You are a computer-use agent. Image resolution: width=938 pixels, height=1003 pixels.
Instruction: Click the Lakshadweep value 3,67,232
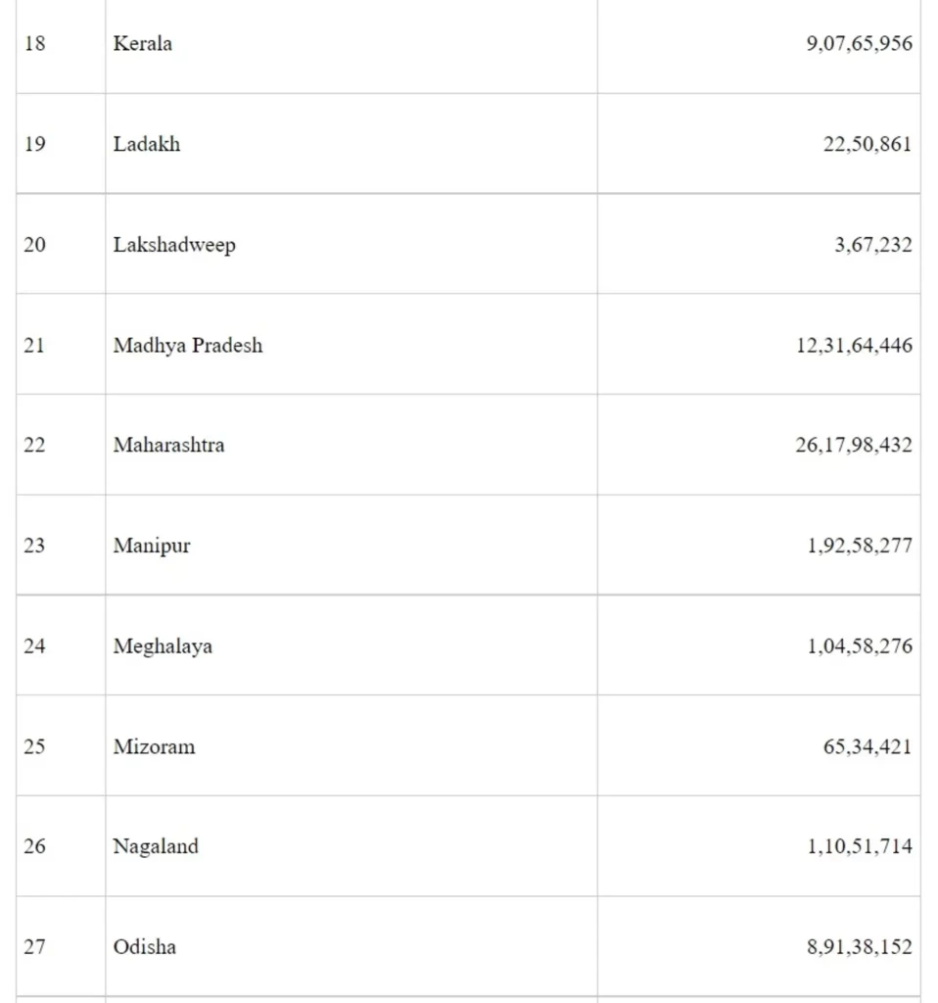click(872, 245)
